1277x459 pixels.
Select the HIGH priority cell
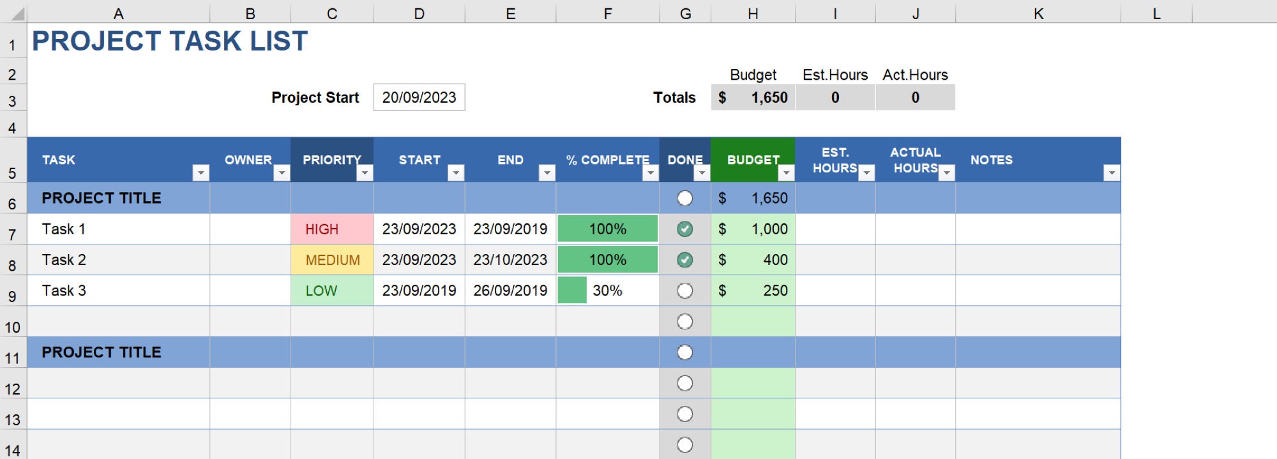pos(332,229)
